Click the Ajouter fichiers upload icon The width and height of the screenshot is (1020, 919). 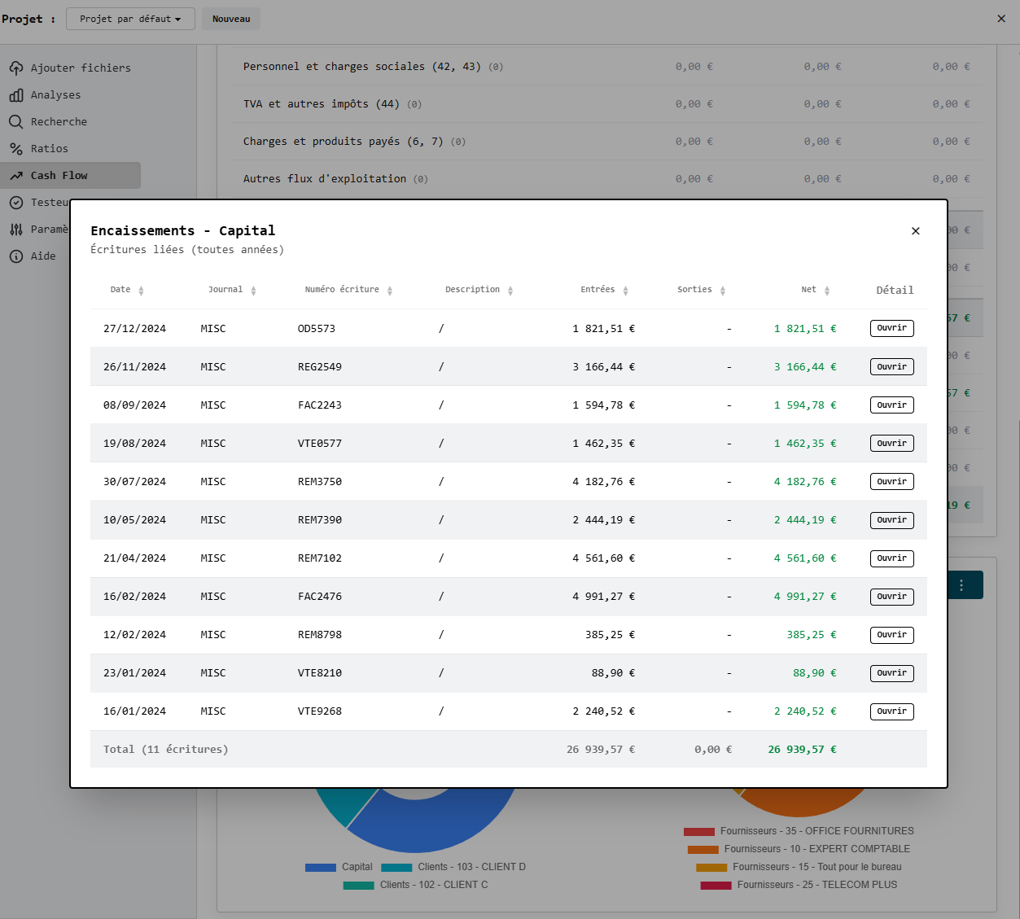click(x=16, y=68)
